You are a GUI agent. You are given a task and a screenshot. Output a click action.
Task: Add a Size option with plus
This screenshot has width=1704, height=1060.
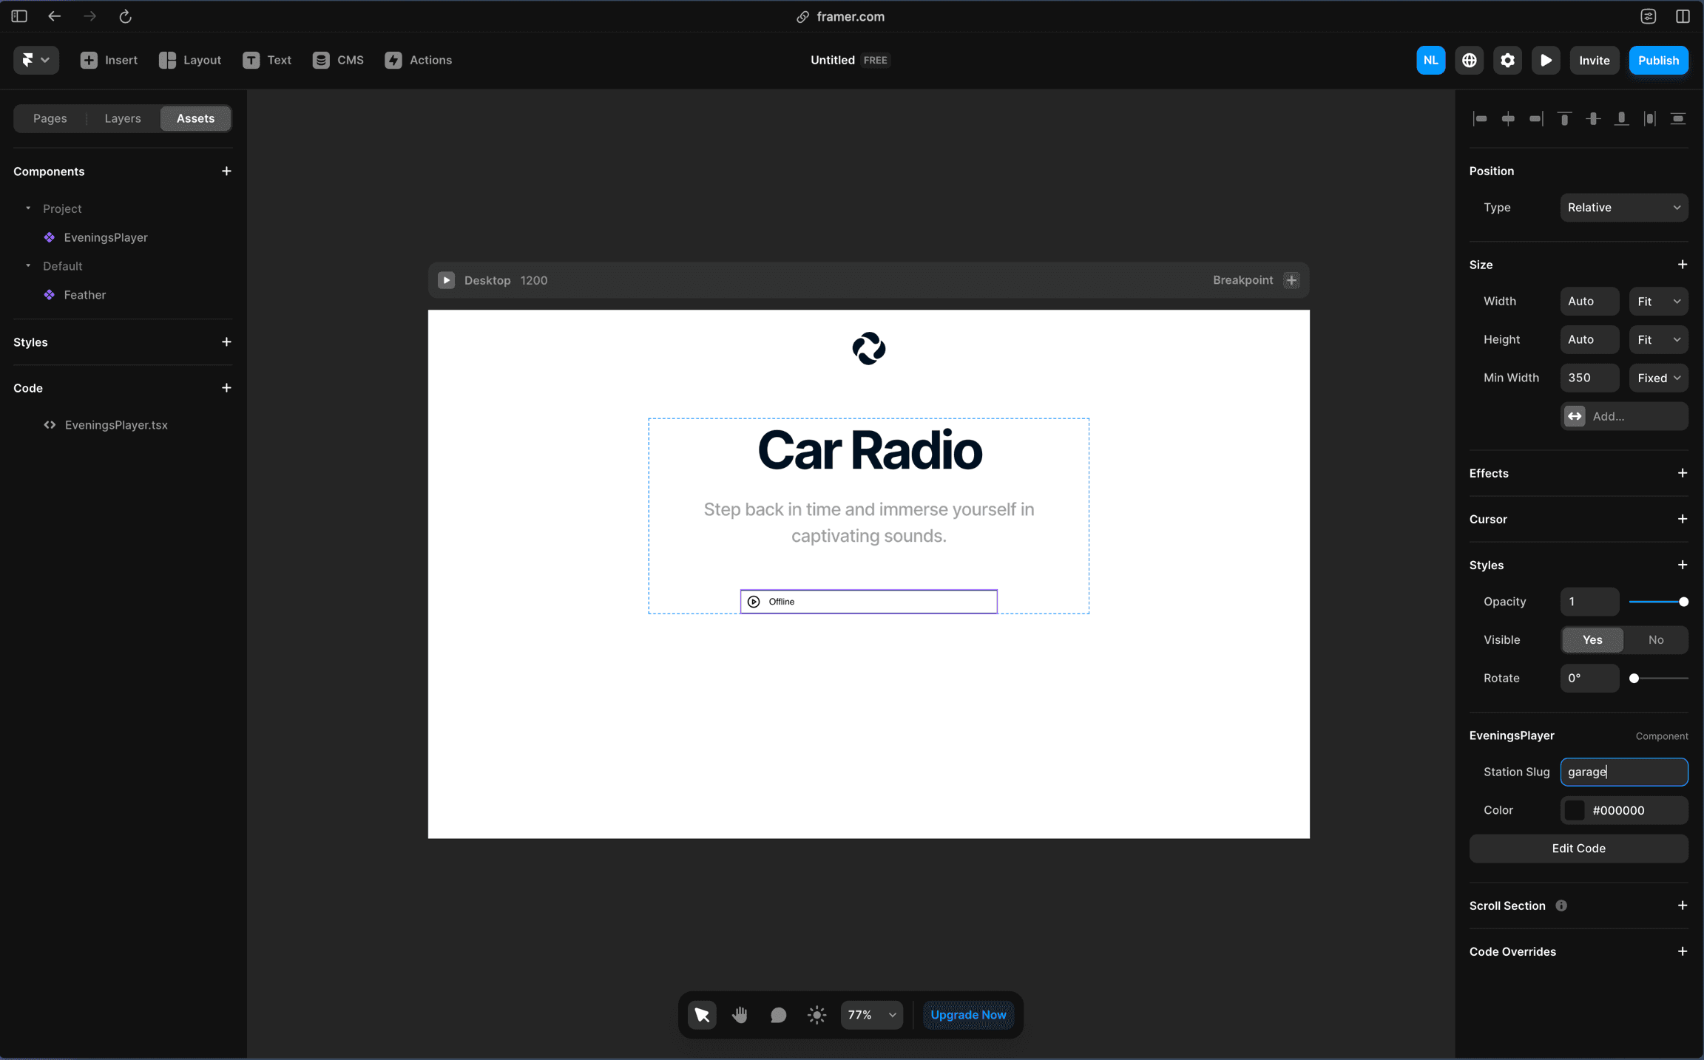1682,264
